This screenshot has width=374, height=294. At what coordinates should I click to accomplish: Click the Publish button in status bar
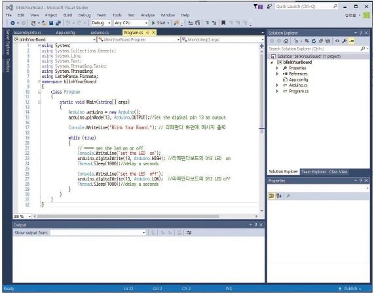(x=350, y=289)
